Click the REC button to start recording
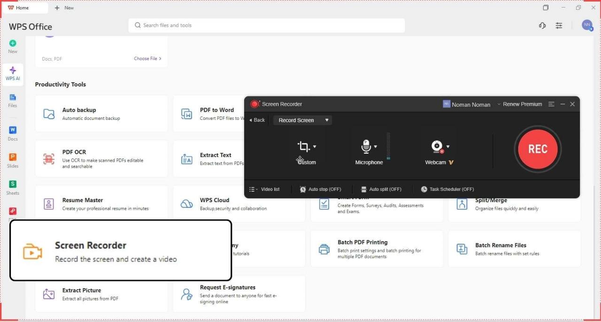 537,149
